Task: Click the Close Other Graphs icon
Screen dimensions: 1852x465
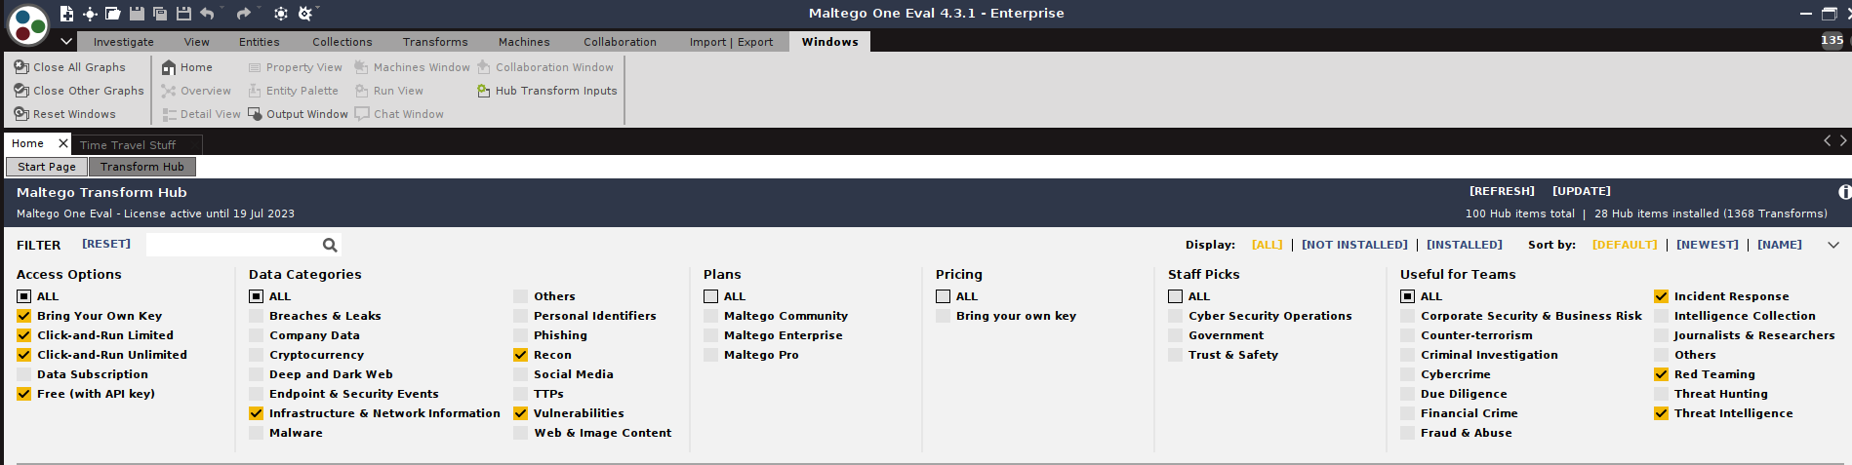Action: click(21, 91)
